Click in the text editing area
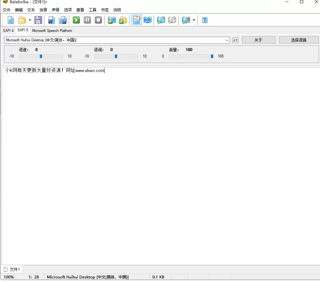The image size is (320, 282). point(161,166)
